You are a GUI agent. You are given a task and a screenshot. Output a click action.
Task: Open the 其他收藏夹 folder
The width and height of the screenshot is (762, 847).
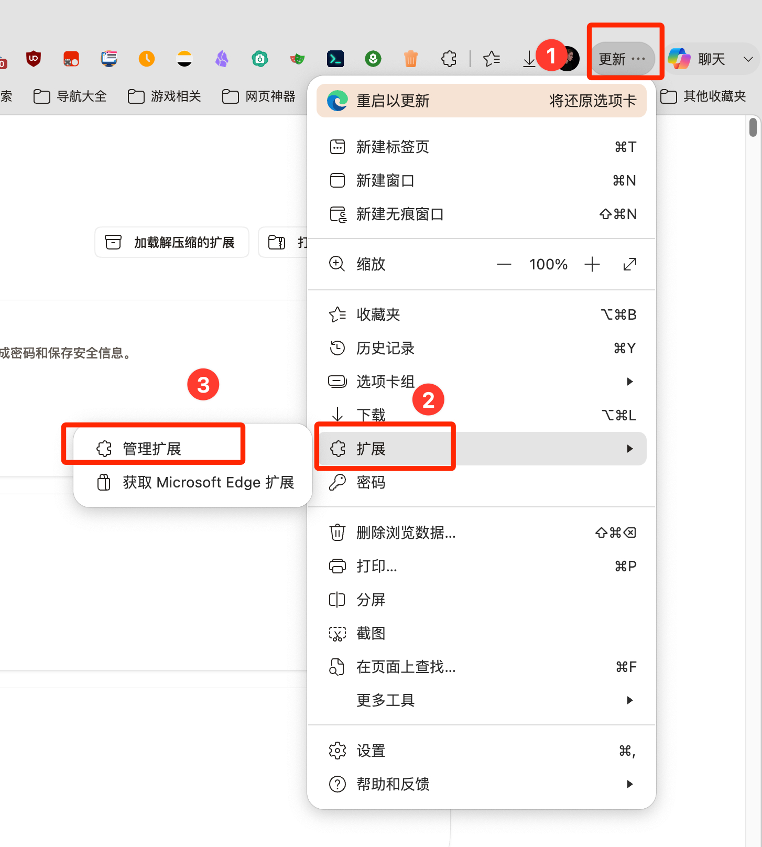click(x=703, y=96)
